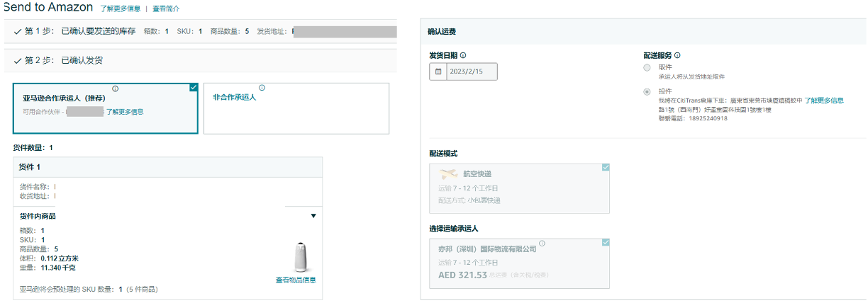
Task: Click info icon above Amazon partnered carrier
Action: [x=115, y=88]
